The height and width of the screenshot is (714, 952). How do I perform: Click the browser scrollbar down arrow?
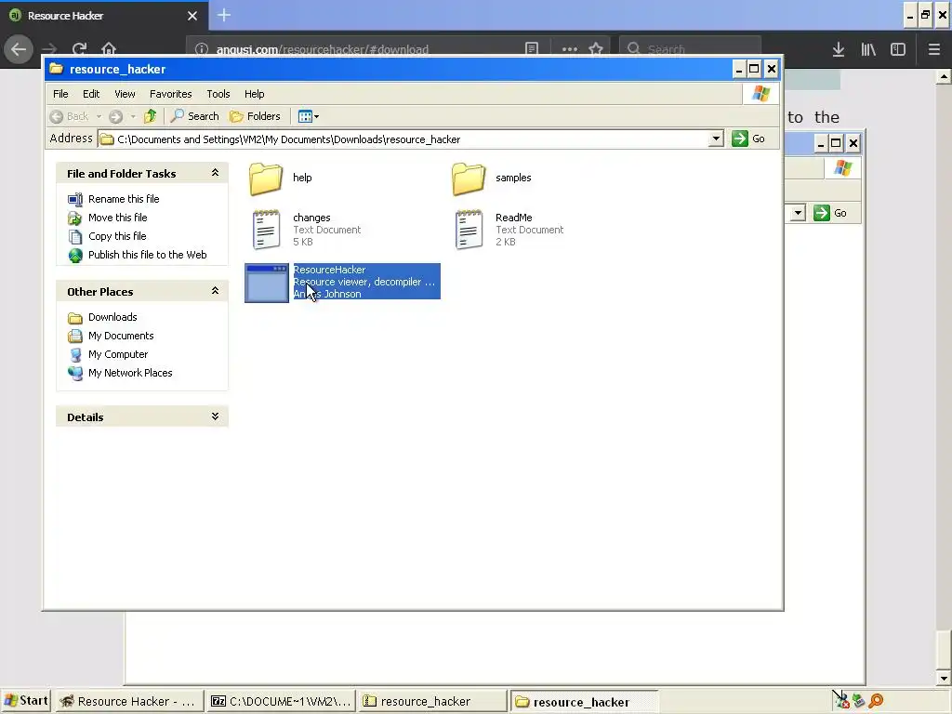pos(944,678)
